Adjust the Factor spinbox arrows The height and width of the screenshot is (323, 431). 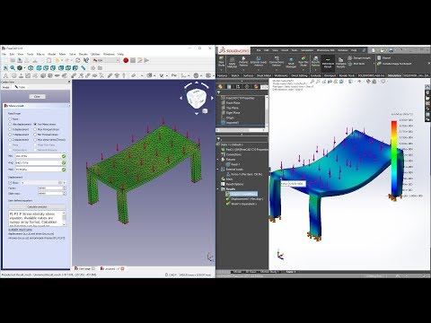(x=65, y=188)
